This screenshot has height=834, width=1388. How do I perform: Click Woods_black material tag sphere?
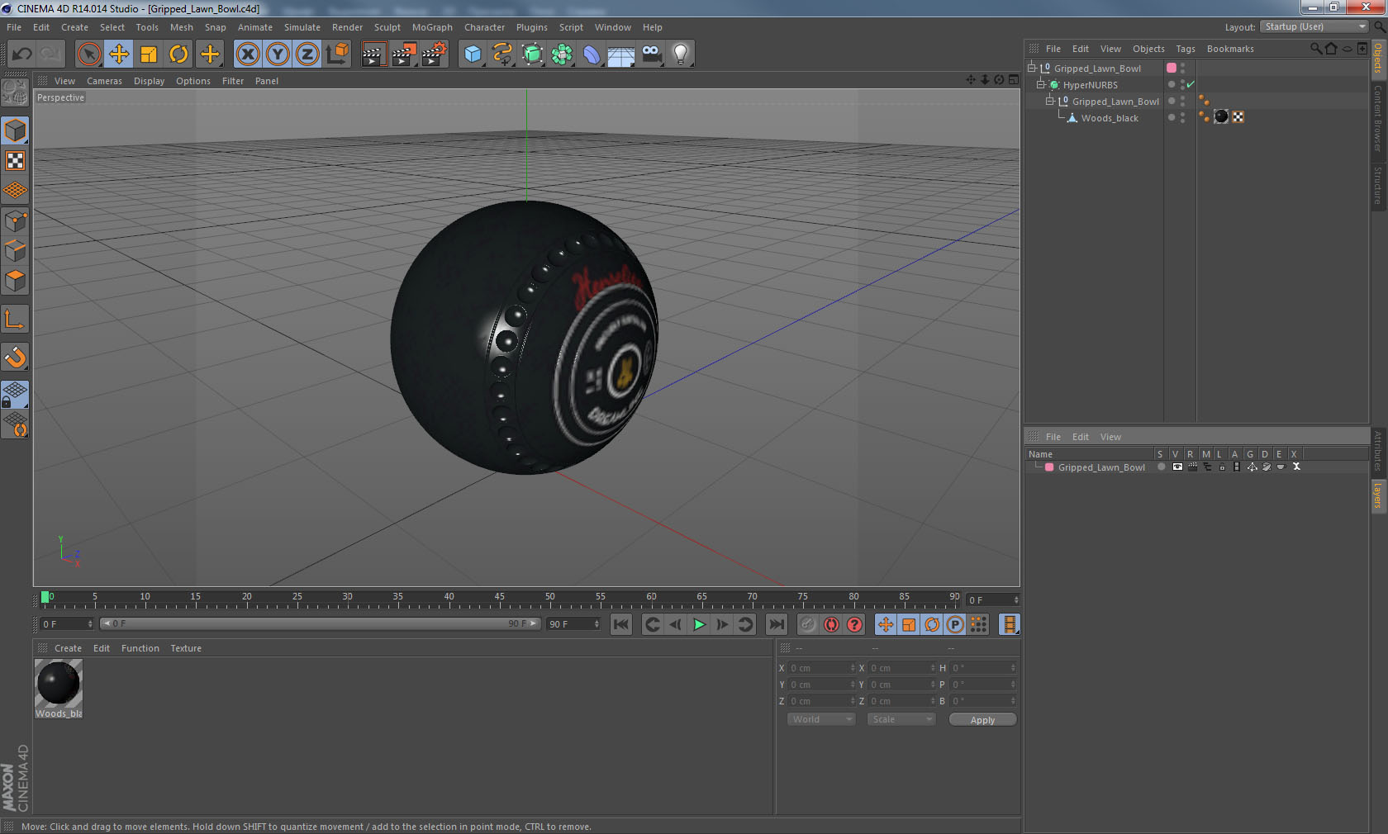[x=1221, y=116]
